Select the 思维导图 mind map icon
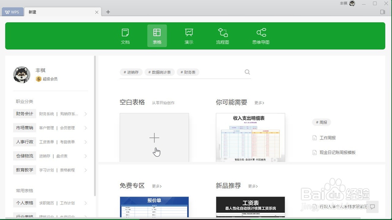Viewport: 392px width, 220px height. point(261,36)
